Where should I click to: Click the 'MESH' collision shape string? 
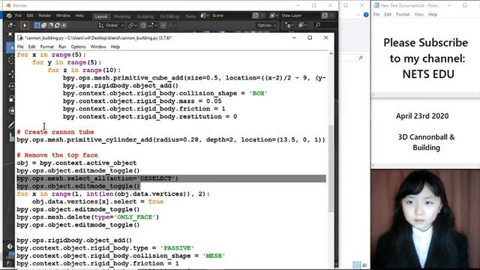[x=214, y=256]
